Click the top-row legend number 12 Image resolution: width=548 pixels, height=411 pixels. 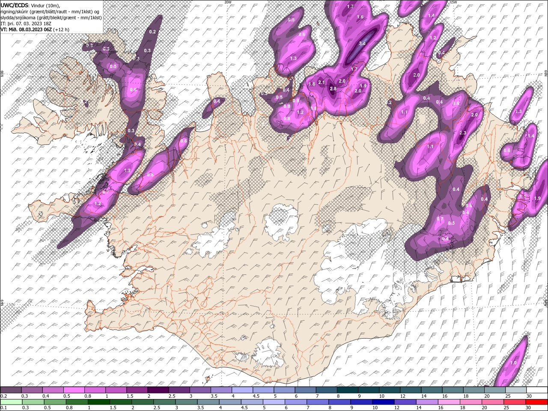click(403, 396)
